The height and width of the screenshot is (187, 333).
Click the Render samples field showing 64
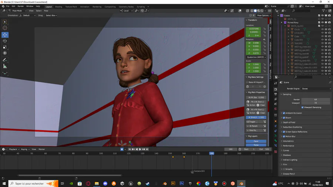[x=316, y=99]
